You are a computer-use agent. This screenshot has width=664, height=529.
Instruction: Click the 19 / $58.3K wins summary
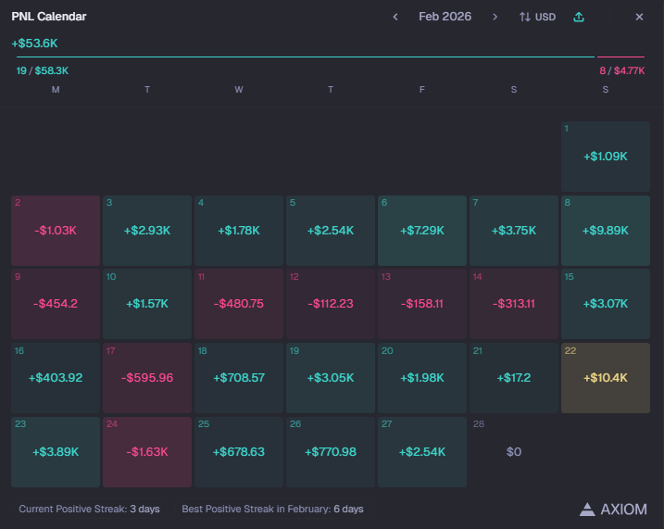[43, 70]
